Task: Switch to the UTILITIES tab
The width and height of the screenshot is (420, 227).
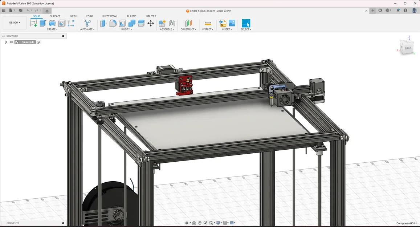Action: pyautogui.click(x=151, y=16)
